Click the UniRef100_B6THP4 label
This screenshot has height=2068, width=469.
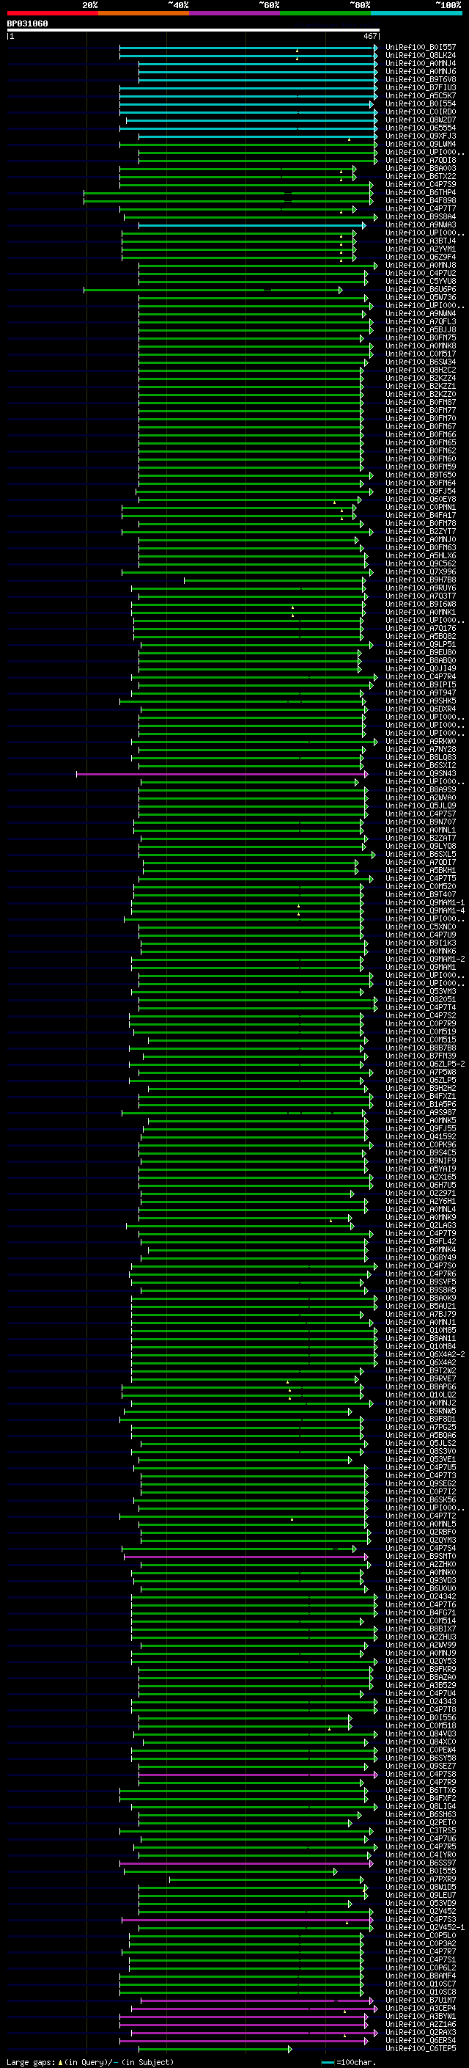pos(420,193)
